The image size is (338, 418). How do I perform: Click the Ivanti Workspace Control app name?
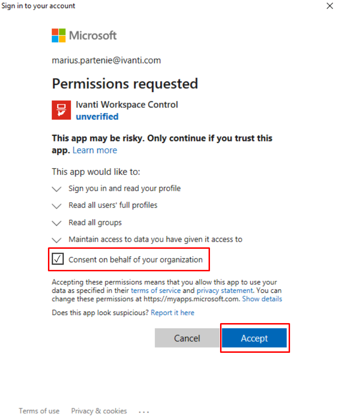127,104
